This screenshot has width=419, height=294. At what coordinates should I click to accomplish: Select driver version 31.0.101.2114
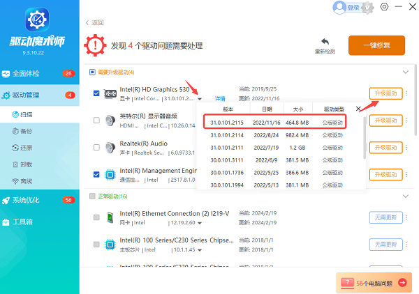click(277, 135)
